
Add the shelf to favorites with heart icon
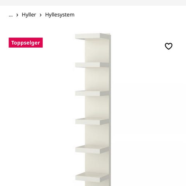pyautogui.click(x=169, y=46)
